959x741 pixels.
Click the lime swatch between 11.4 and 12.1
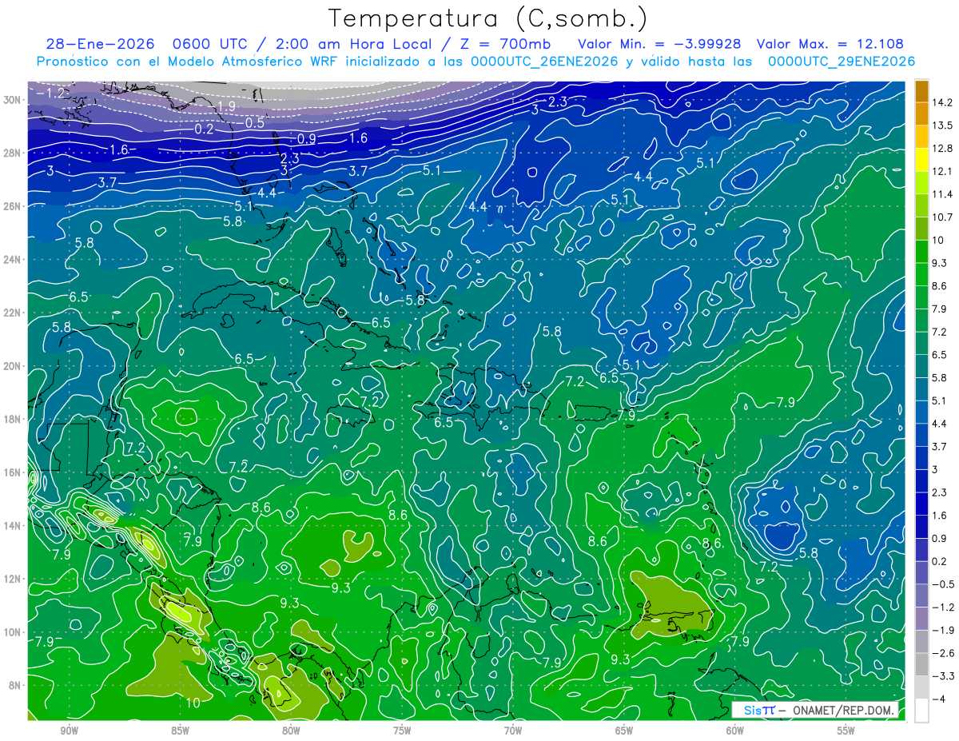pyautogui.click(x=921, y=182)
